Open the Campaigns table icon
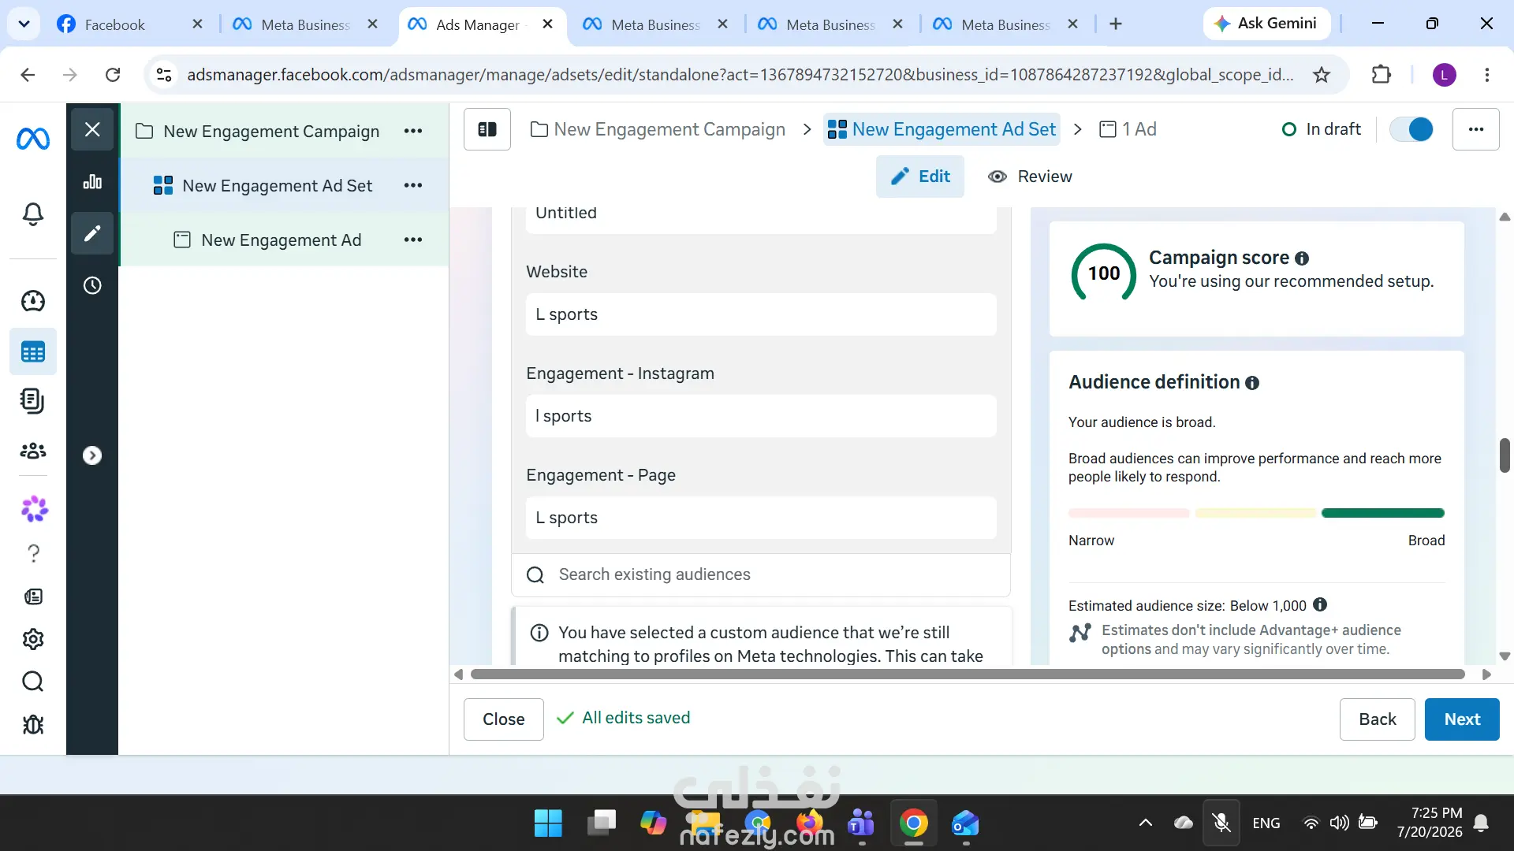Screen dimensions: 1514x851 (33, 351)
